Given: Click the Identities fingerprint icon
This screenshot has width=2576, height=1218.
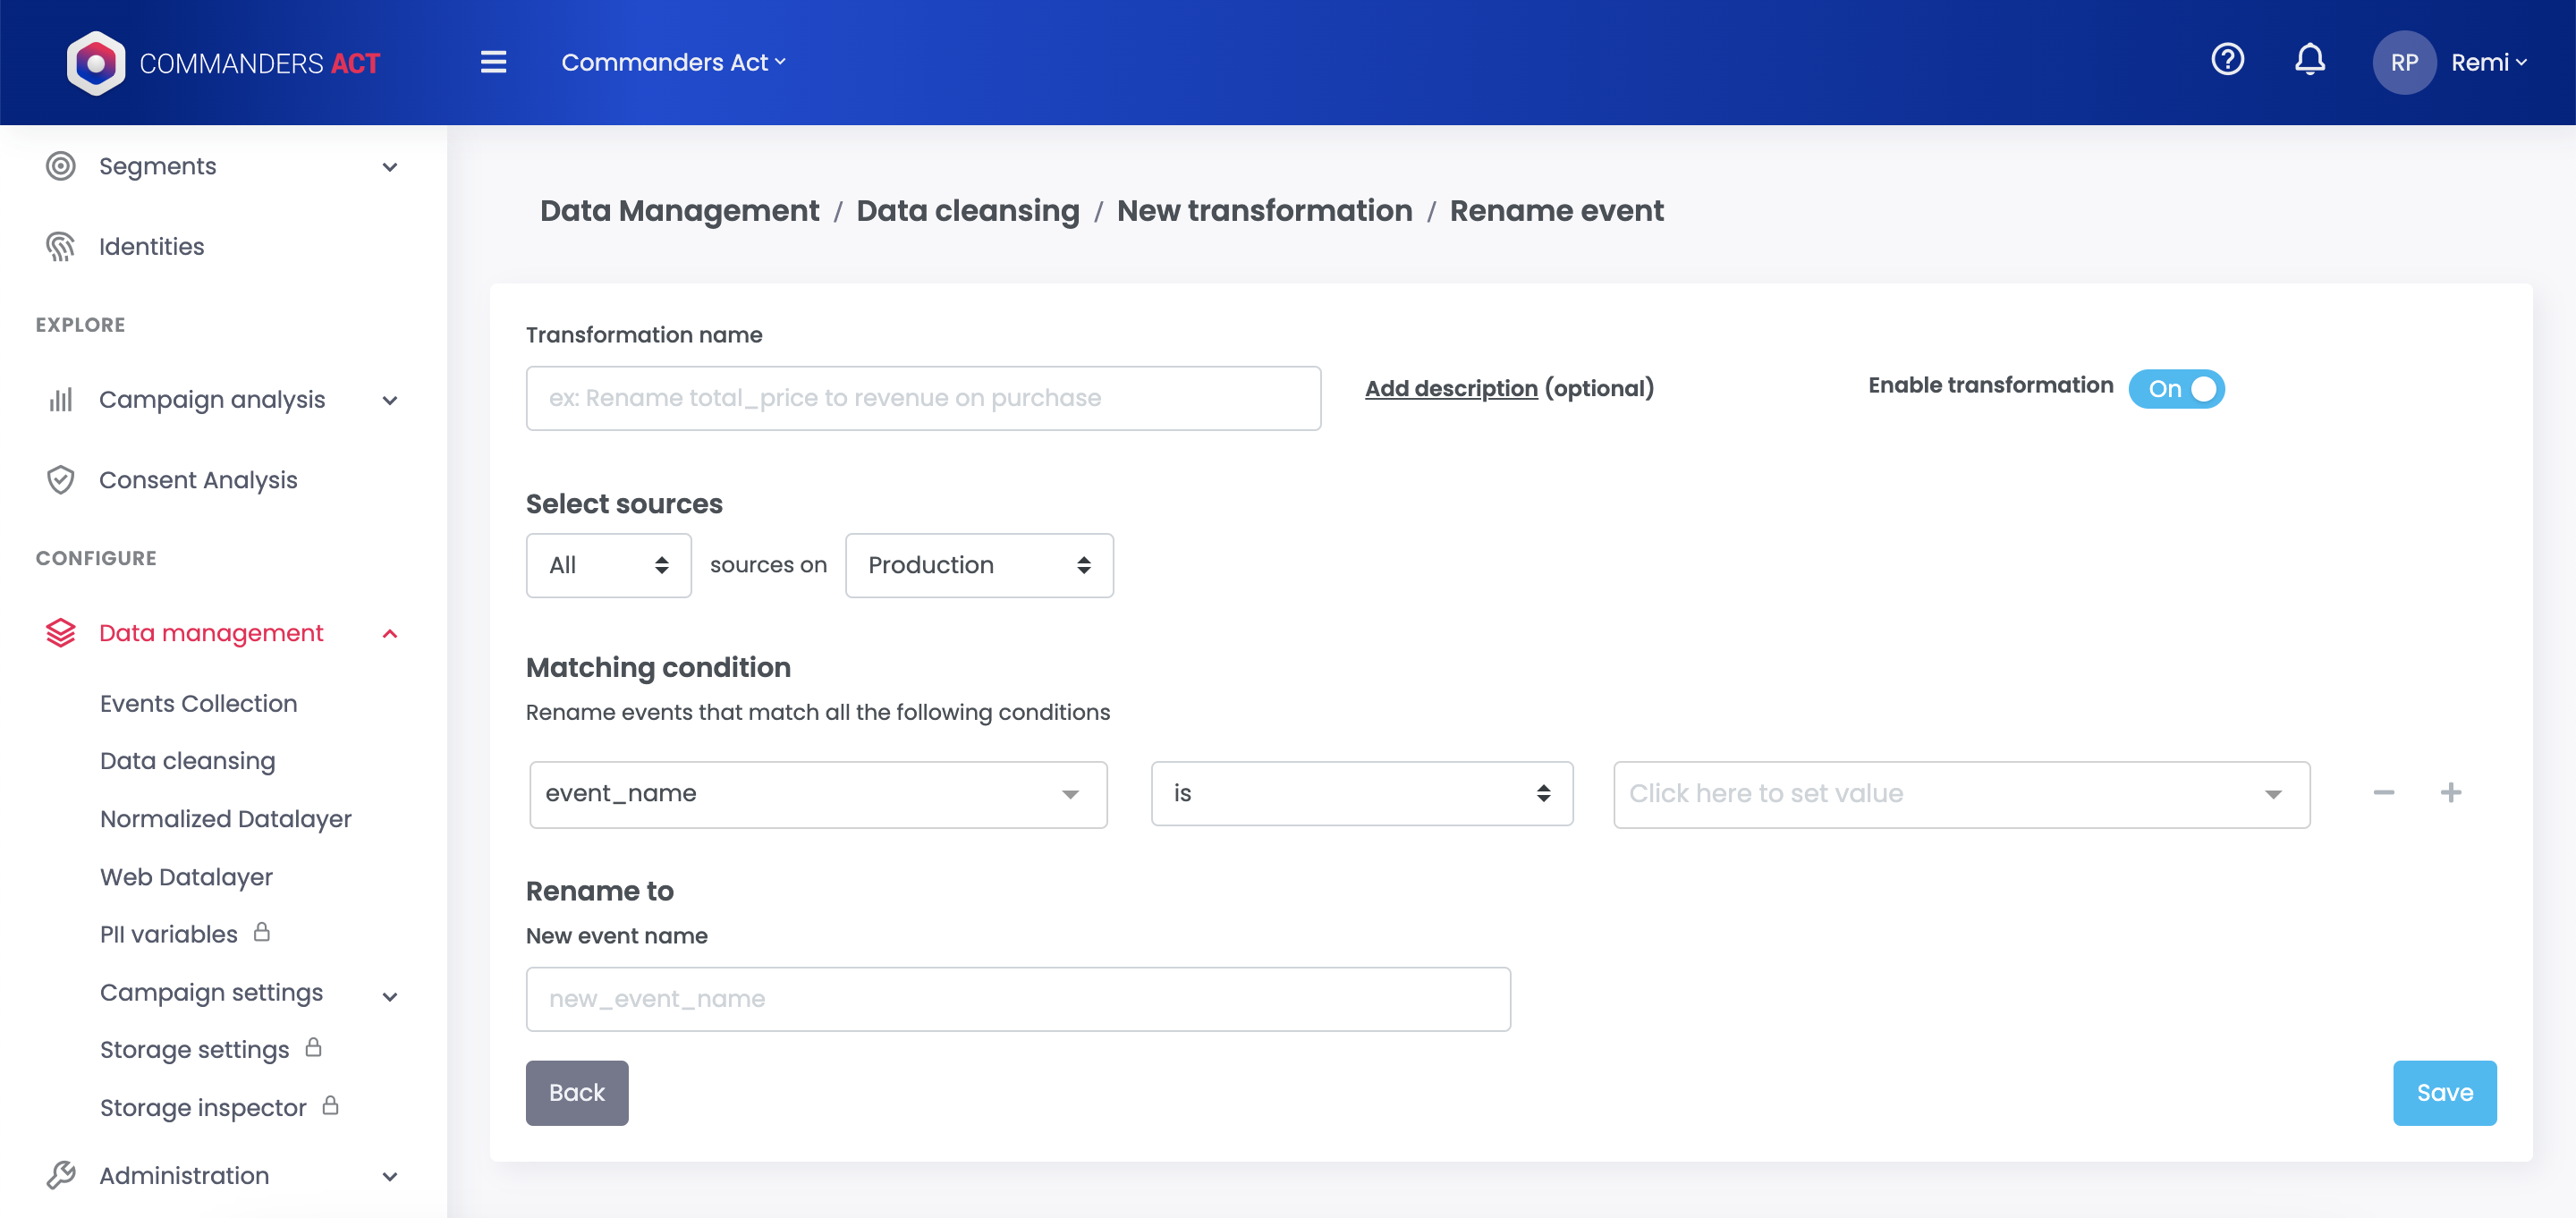Looking at the screenshot, I should coord(61,246).
